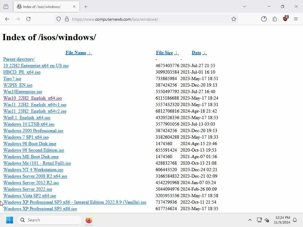Click the visited Win10_22H2_English_x64.iso link
Image resolution: width=303 pixels, height=227 pixels.
[33, 98]
